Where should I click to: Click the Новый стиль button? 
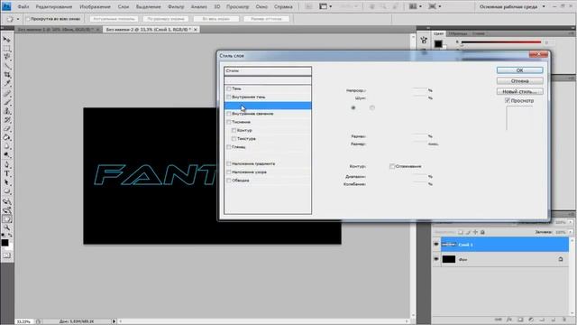[519, 91]
